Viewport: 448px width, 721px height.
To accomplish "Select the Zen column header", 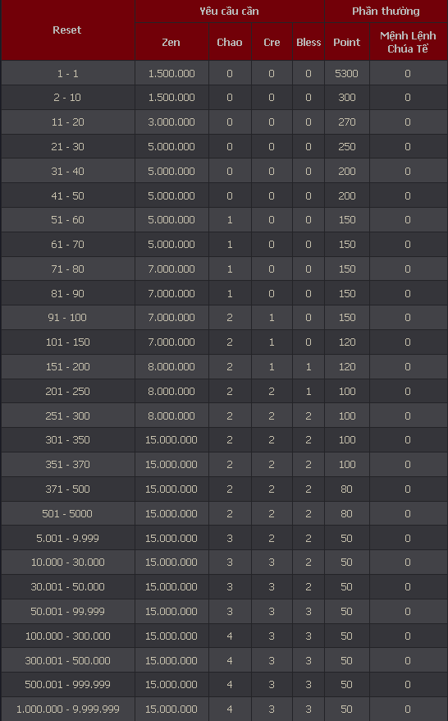I will (171, 42).
